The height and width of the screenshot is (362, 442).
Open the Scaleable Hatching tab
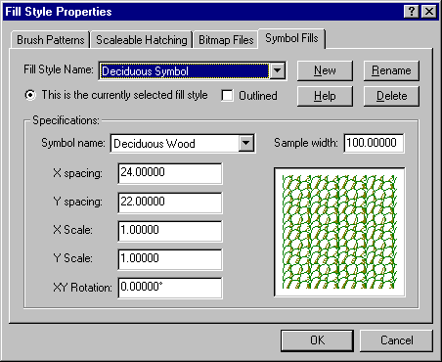[x=142, y=40]
